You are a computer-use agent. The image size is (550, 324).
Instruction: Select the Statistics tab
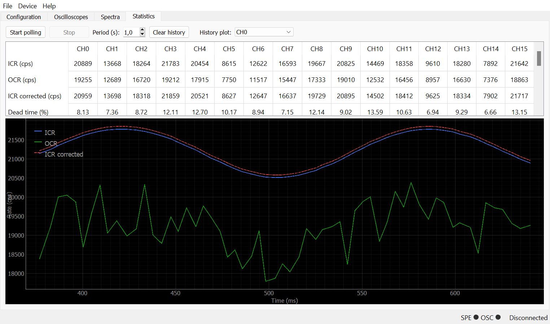144,16
